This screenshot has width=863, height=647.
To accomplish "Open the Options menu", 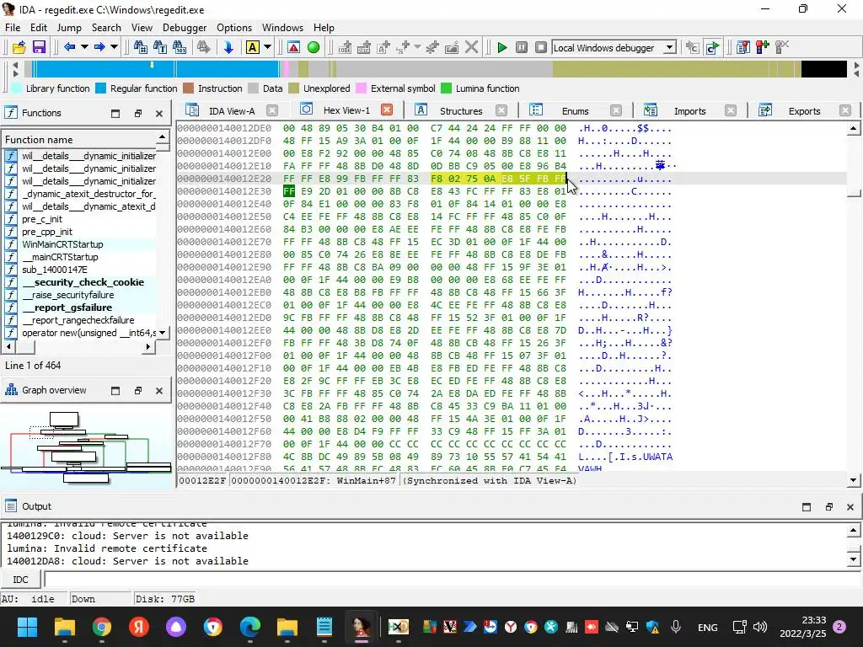I will click(x=234, y=28).
